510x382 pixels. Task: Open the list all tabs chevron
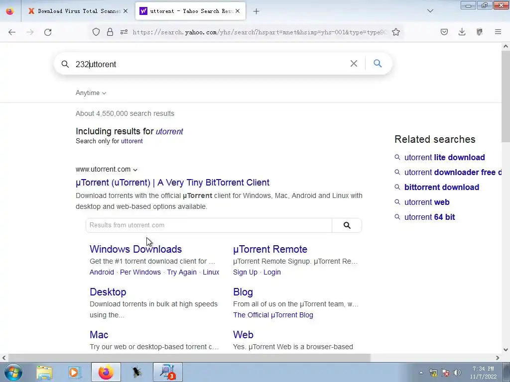click(430, 11)
